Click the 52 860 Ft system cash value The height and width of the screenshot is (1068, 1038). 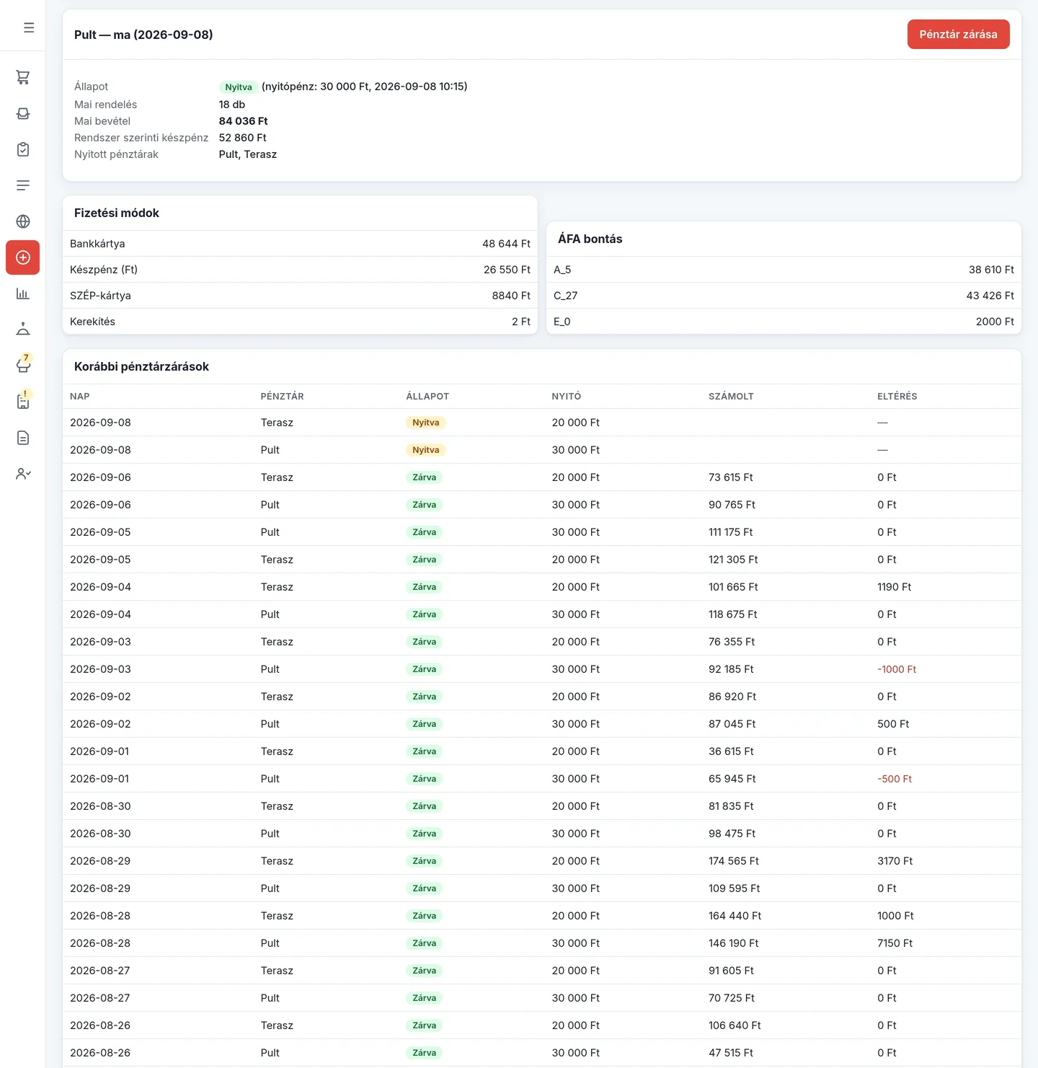coord(242,138)
